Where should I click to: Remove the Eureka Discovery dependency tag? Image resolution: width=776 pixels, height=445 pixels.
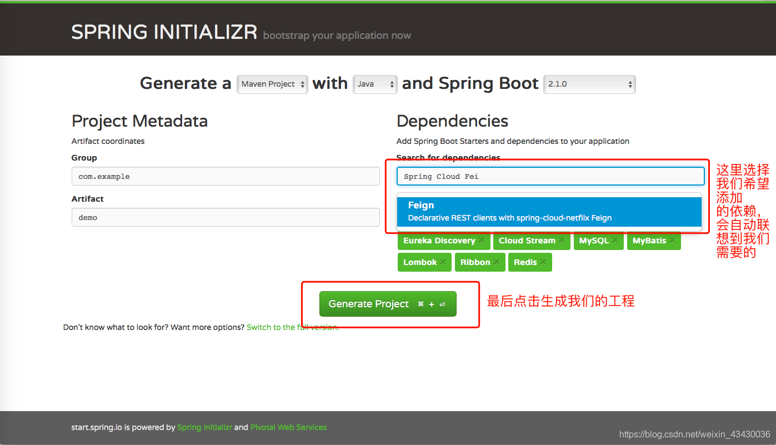click(x=481, y=241)
